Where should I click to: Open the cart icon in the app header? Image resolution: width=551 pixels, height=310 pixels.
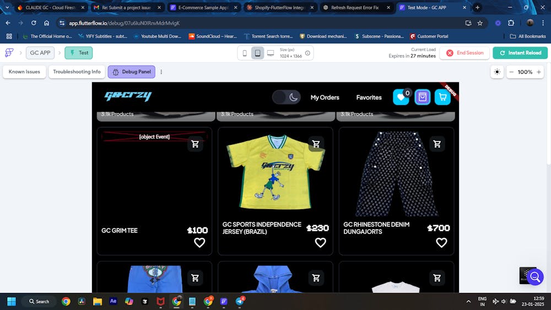coord(443,97)
